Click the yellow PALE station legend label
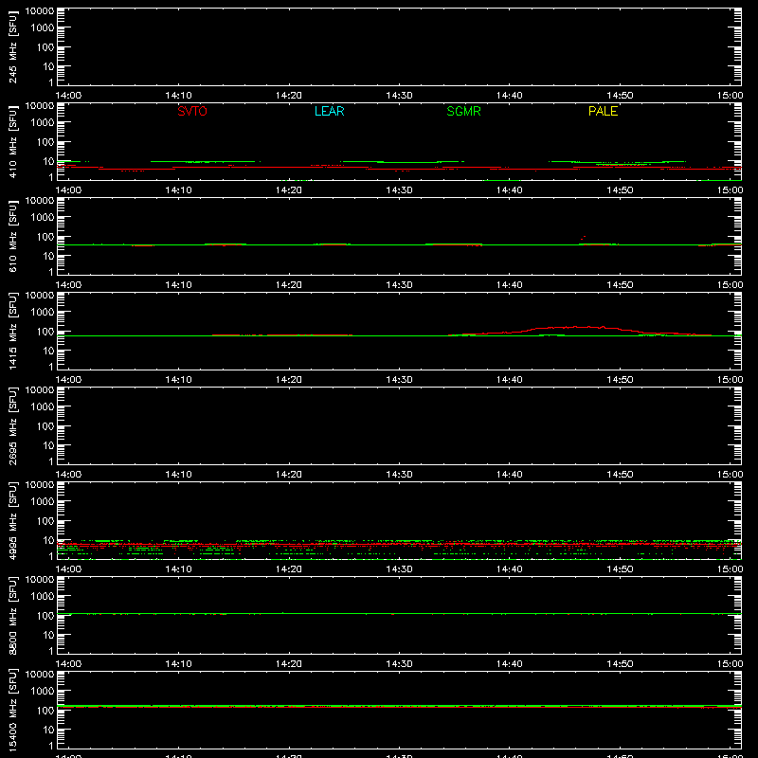The width and height of the screenshot is (758, 758). [x=603, y=111]
